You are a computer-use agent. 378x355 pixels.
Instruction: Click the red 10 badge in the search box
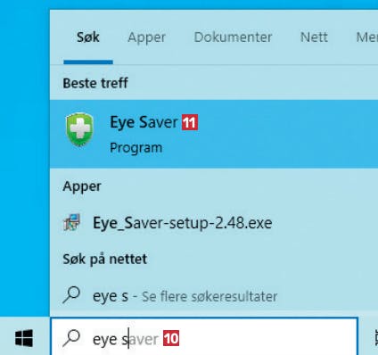pyautogui.click(x=171, y=338)
